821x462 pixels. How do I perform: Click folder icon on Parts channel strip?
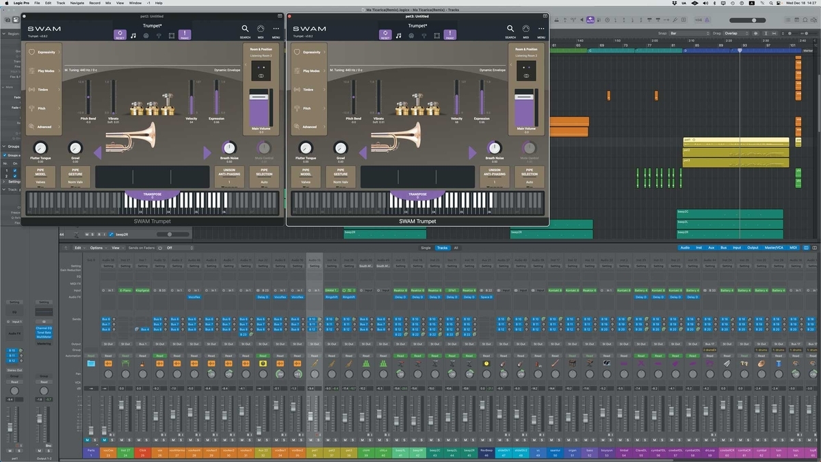(91, 363)
